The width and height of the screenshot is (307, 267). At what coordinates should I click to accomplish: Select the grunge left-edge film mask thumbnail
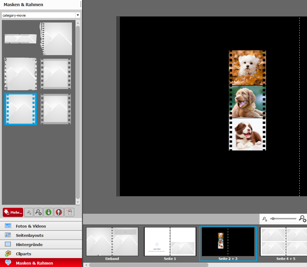pyautogui.click(x=56, y=39)
